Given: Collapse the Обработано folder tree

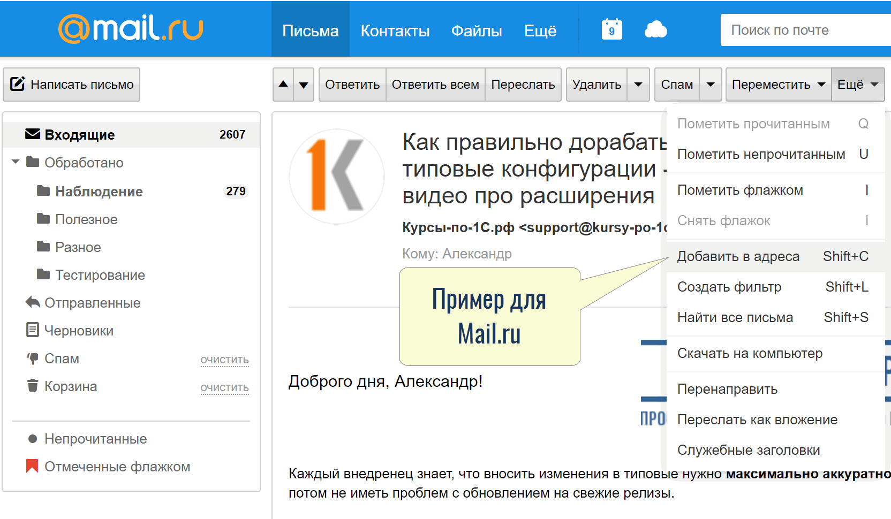Looking at the screenshot, I should pos(15,162).
